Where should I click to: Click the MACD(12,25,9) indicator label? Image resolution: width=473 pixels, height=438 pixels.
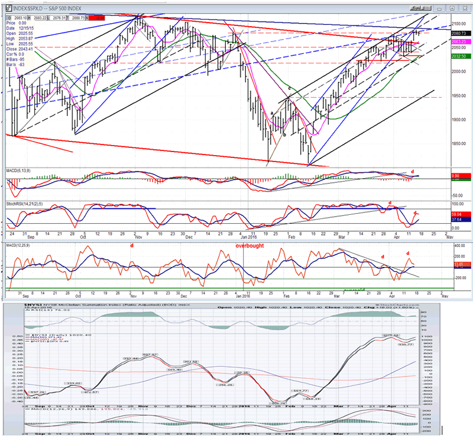pyautogui.click(x=20, y=245)
